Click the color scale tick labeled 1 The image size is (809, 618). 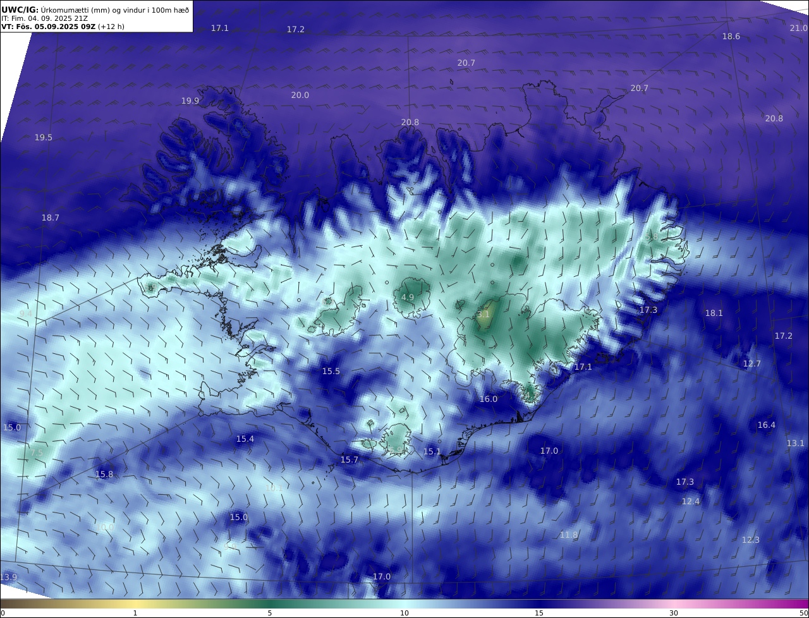click(135, 613)
